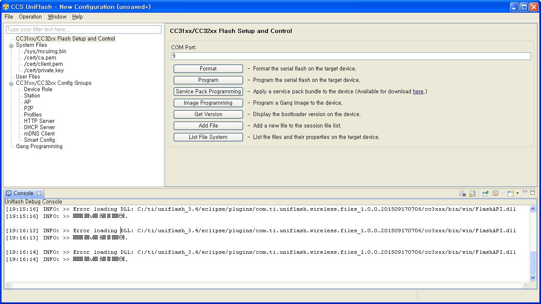Select /sys/mcuimg.bin in the tree
Image resolution: width=541 pixels, height=304 pixels.
coord(45,52)
